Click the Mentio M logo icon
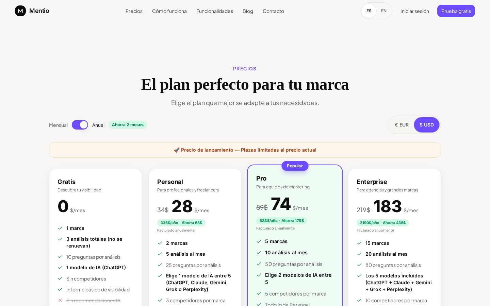 coord(20,11)
